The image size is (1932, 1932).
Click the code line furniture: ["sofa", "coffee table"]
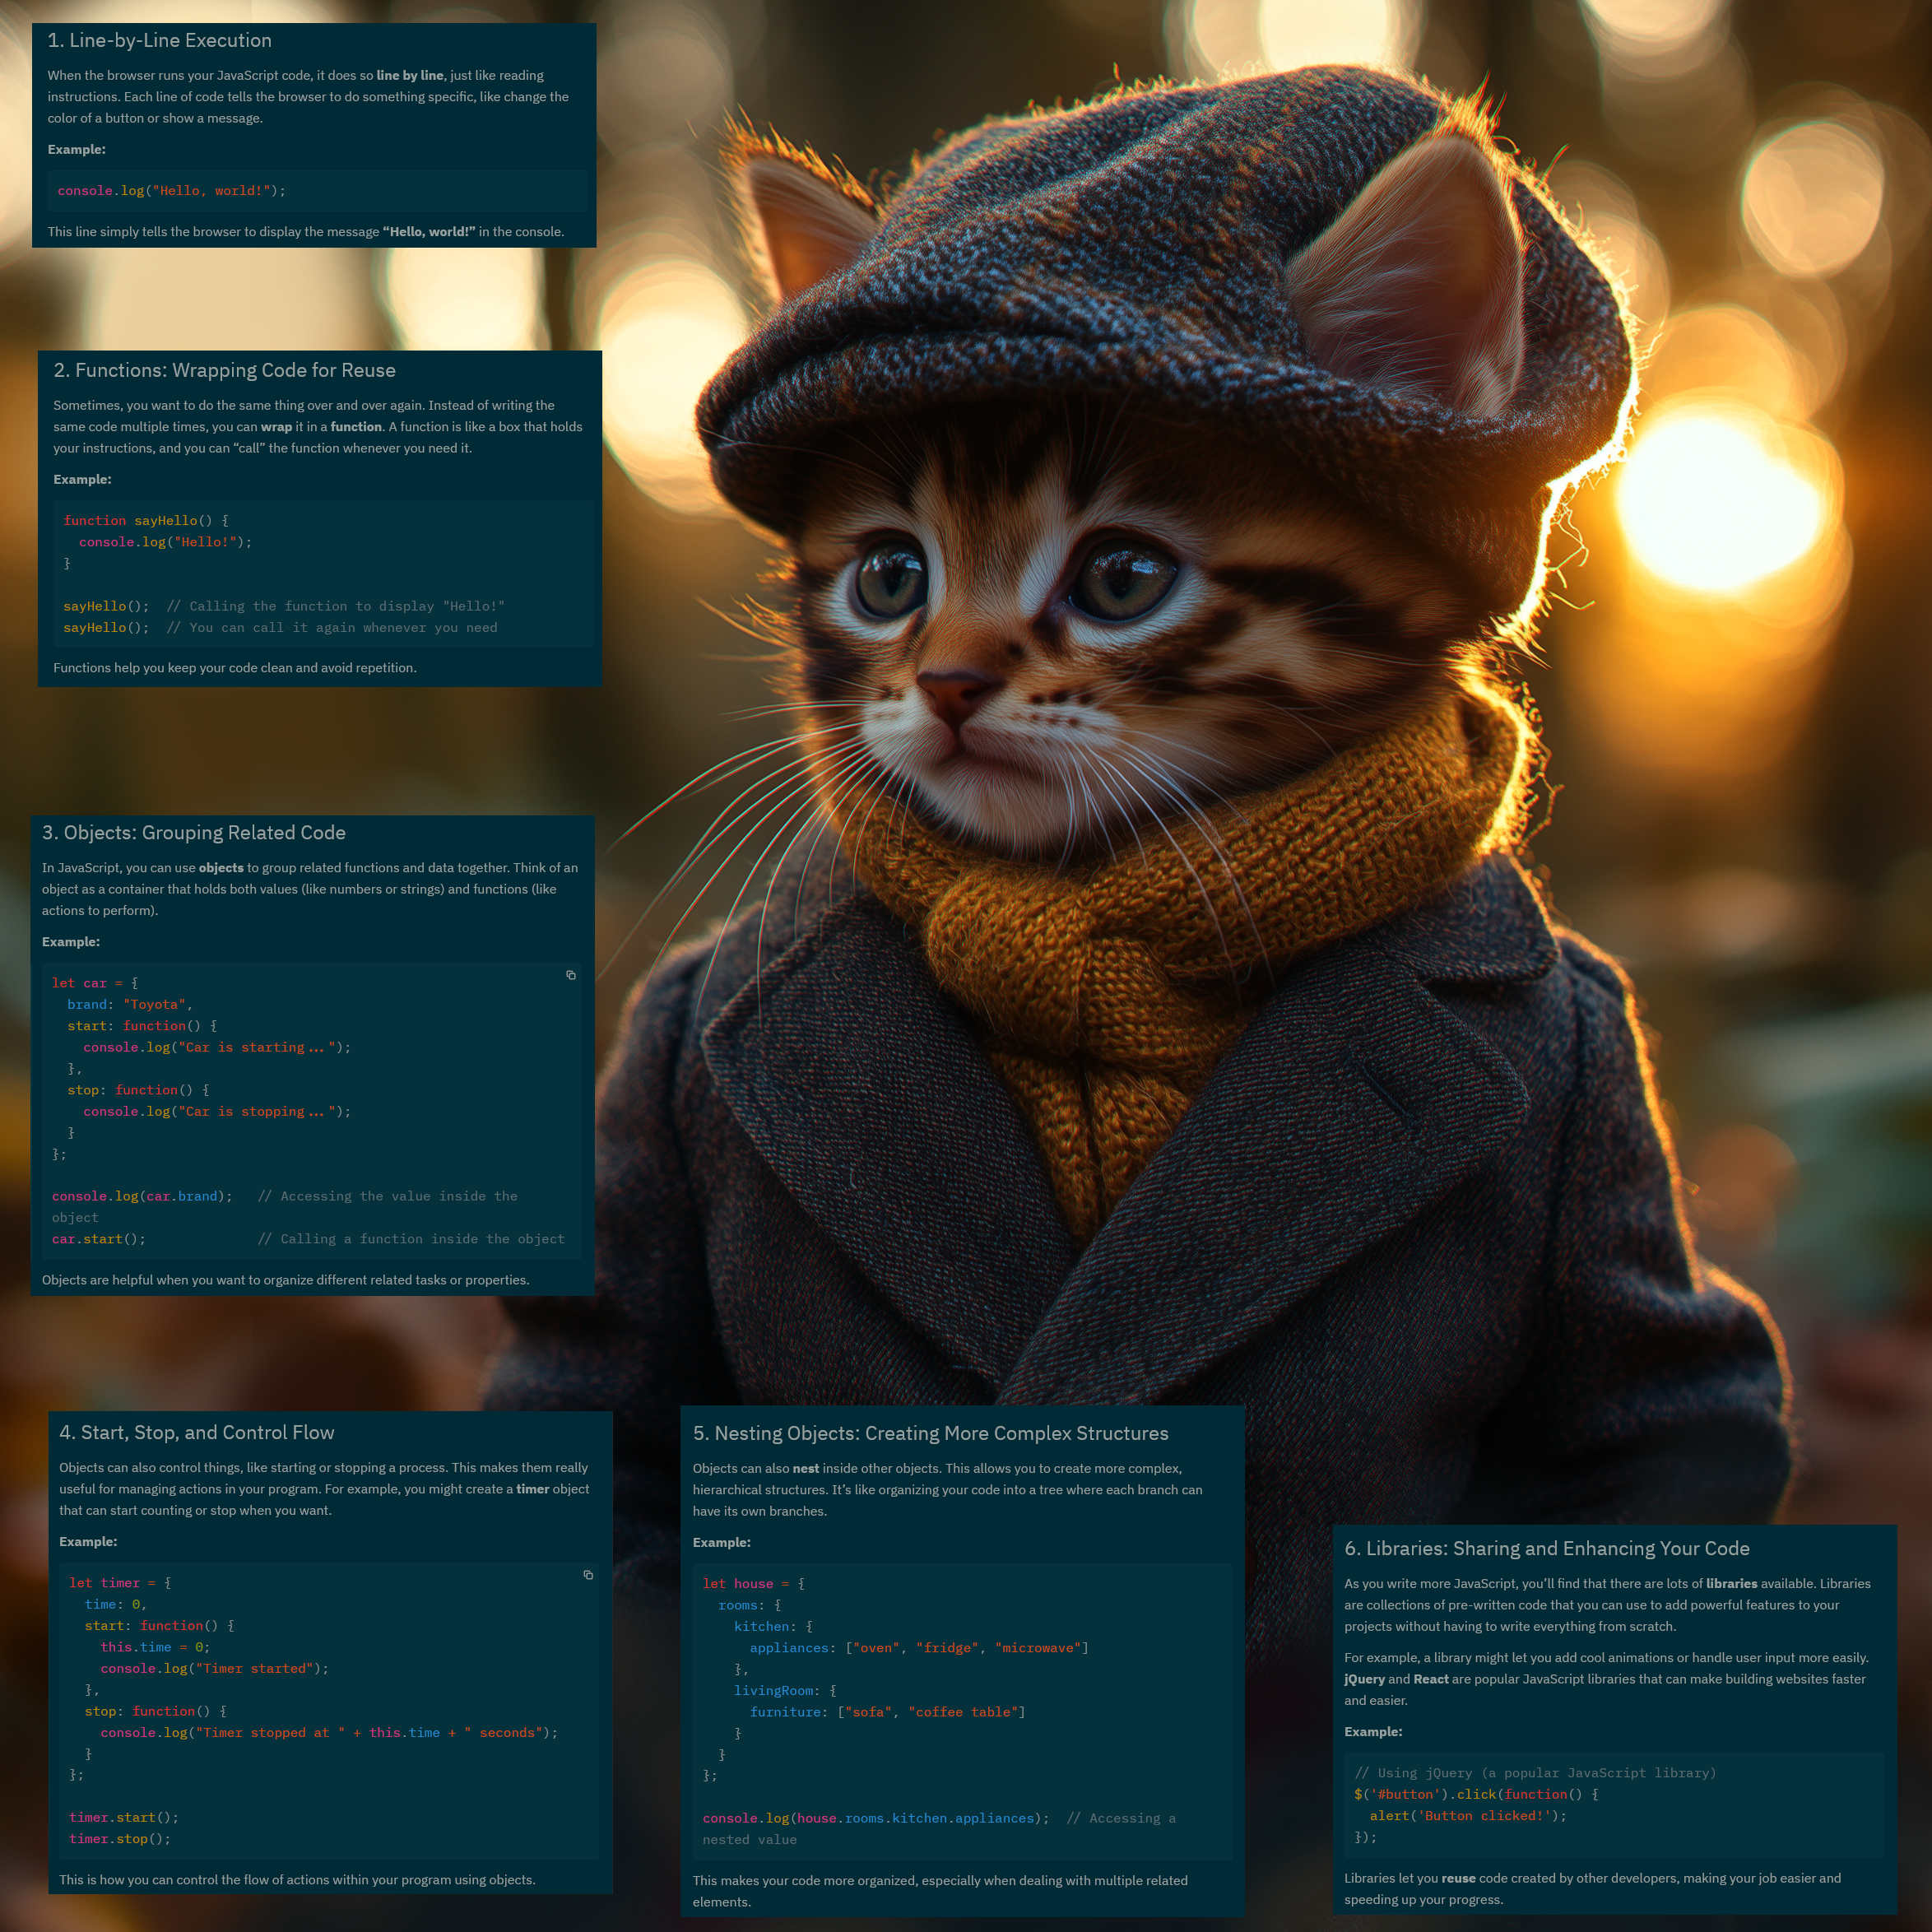(x=888, y=1712)
